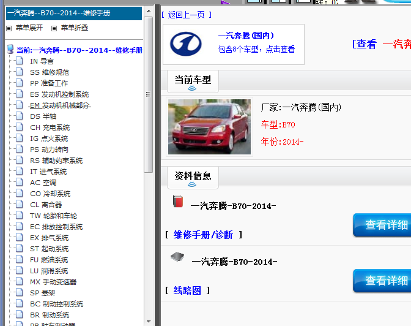Click the page icon beside EM 发动机机械部分
The width and height of the screenshot is (411, 326).
[20, 105]
